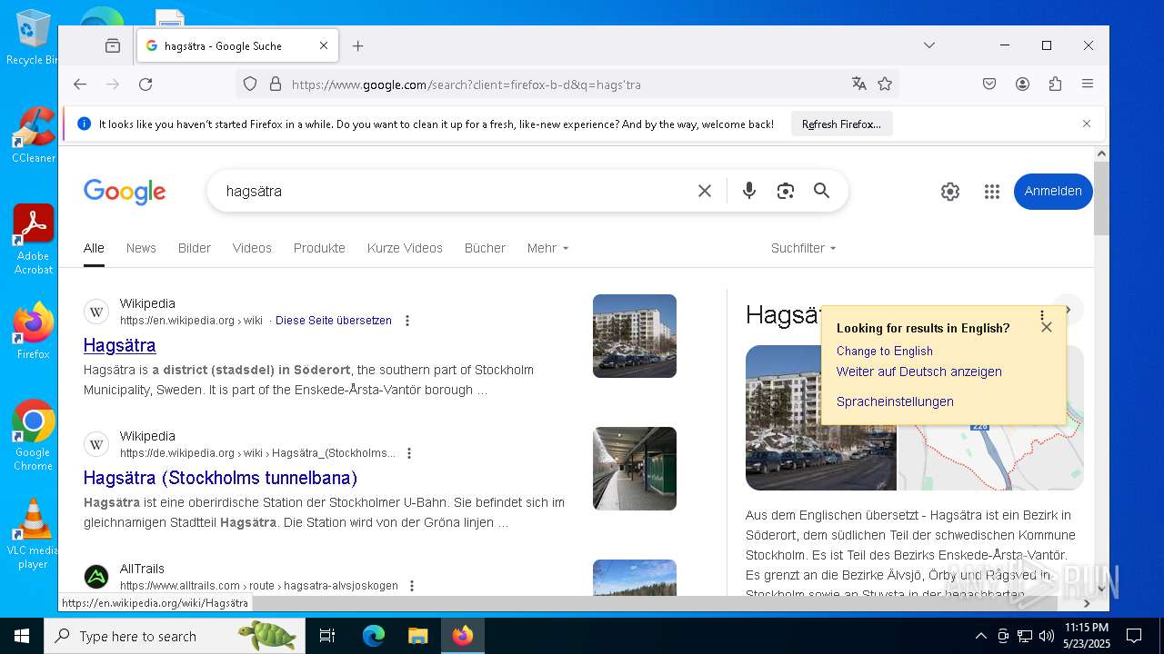Open more options for German Wikipedia result
Screen dimensions: 1164x654
(x=409, y=453)
